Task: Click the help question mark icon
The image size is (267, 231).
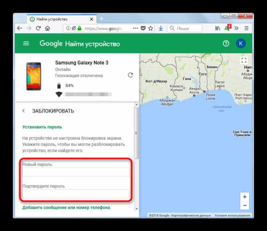Action: 226,44
